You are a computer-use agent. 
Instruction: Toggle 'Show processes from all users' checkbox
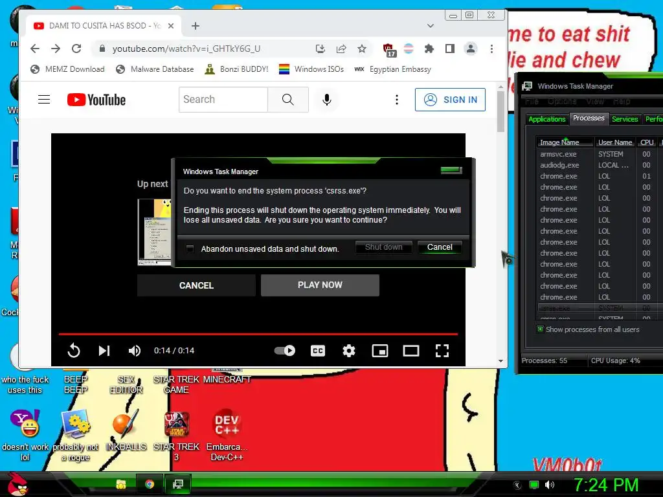coord(540,329)
